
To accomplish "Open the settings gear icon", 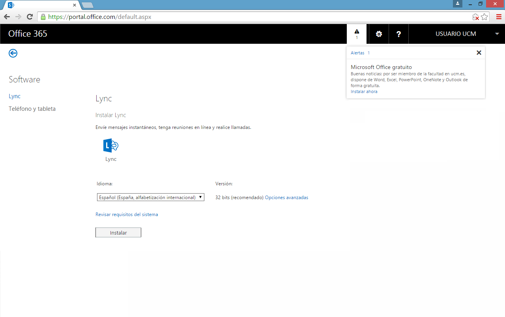I will tap(379, 34).
